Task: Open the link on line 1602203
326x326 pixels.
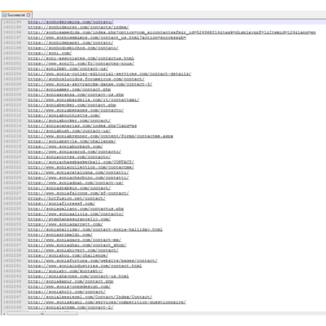Action: tap(68, 68)
